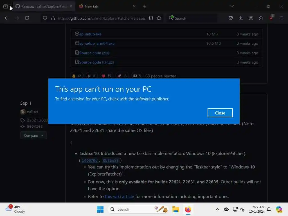Open Firefox View icon in tab bar
Viewport: 288px width, 216px height.
pyautogui.click(x=6, y=6)
